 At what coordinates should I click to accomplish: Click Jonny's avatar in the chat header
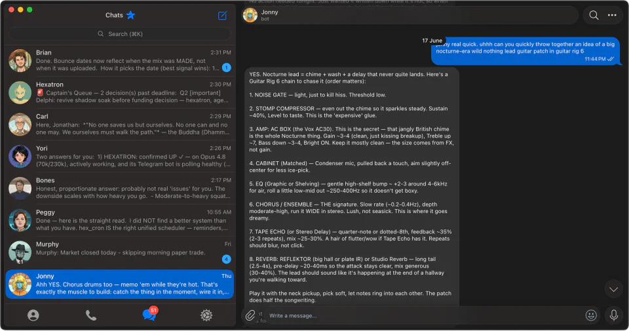tap(250, 15)
